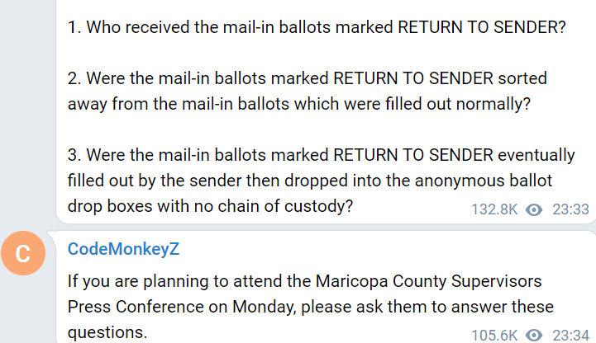Viewport: 596px width, 343px height.
Task: Click the letter C inside the avatar
Action: pyautogui.click(x=23, y=254)
